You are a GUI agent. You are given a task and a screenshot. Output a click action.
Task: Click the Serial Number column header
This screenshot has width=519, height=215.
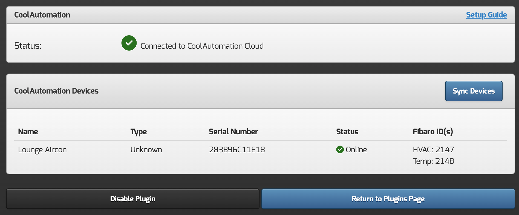click(x=233, y=132)
